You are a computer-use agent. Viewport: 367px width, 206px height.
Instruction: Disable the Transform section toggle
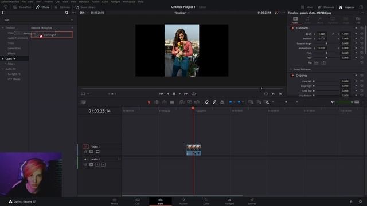(x=292, y=28)
